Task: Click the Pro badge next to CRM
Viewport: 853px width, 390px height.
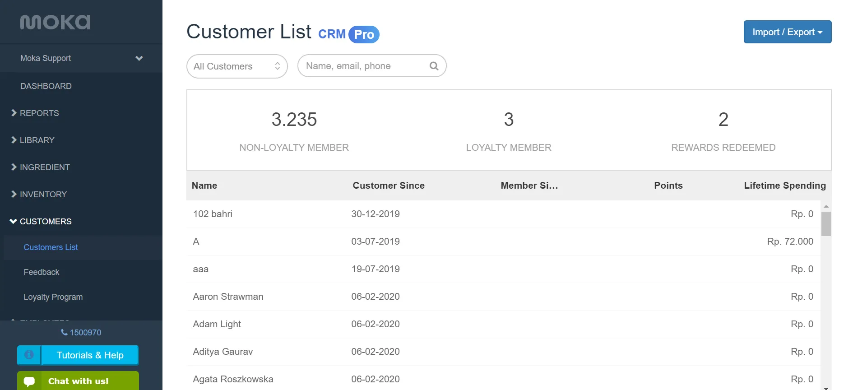Action: 364,34
